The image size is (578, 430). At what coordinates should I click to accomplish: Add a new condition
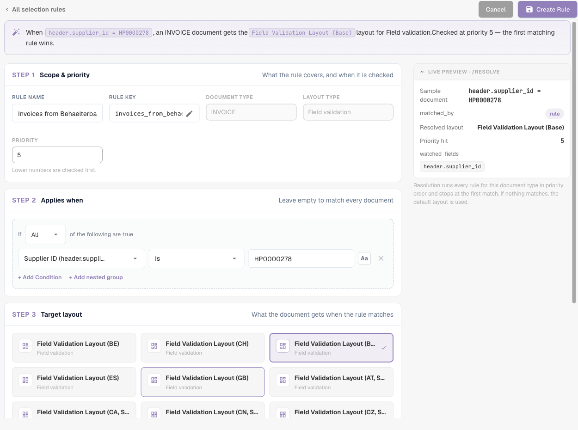[40, 277]
